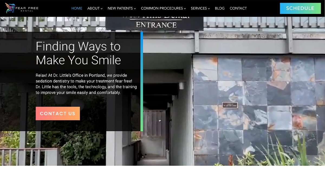Click the Fear Free Dental logo text
This screenshot has height=182, width=325.
(x=27, y=9)
